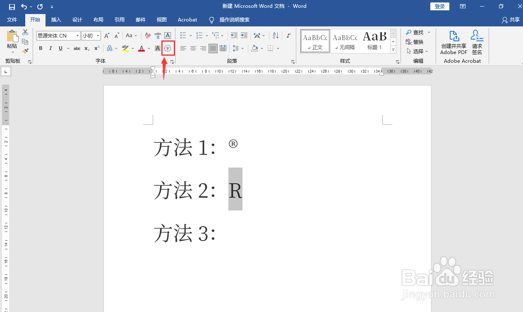The height and width of the screenshot is (312, 523).
Task: Expand the font size dropdown
Action: click(x=98, y=35)
